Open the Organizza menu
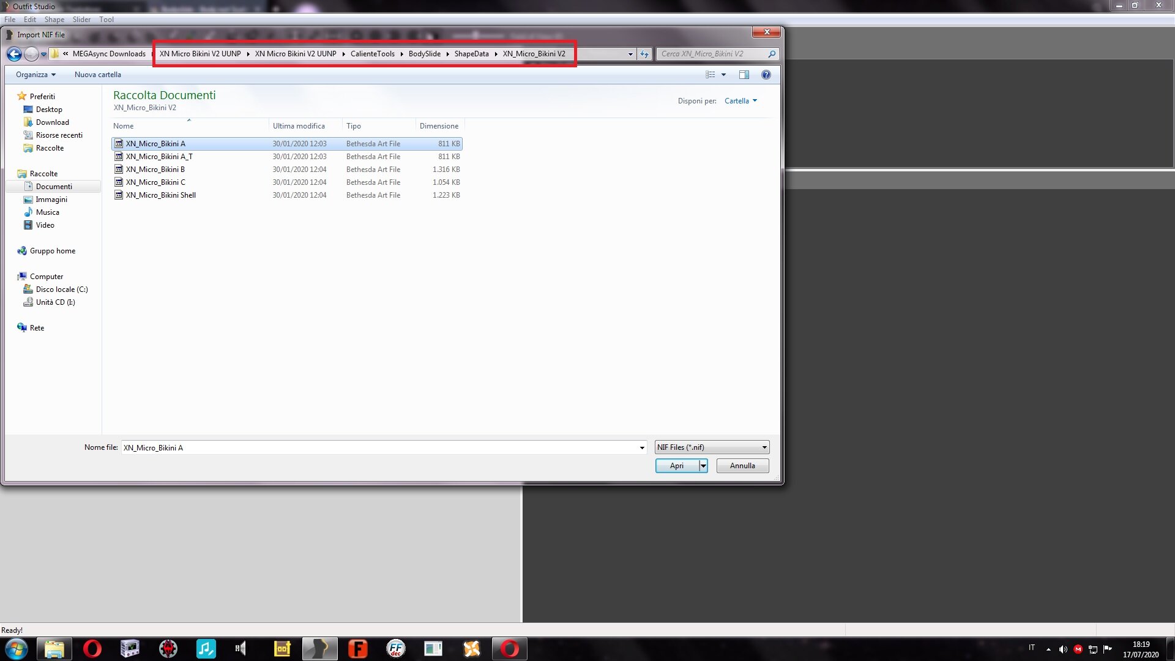The height and width of the screenshot is (661, 1175). coord(35,75)
